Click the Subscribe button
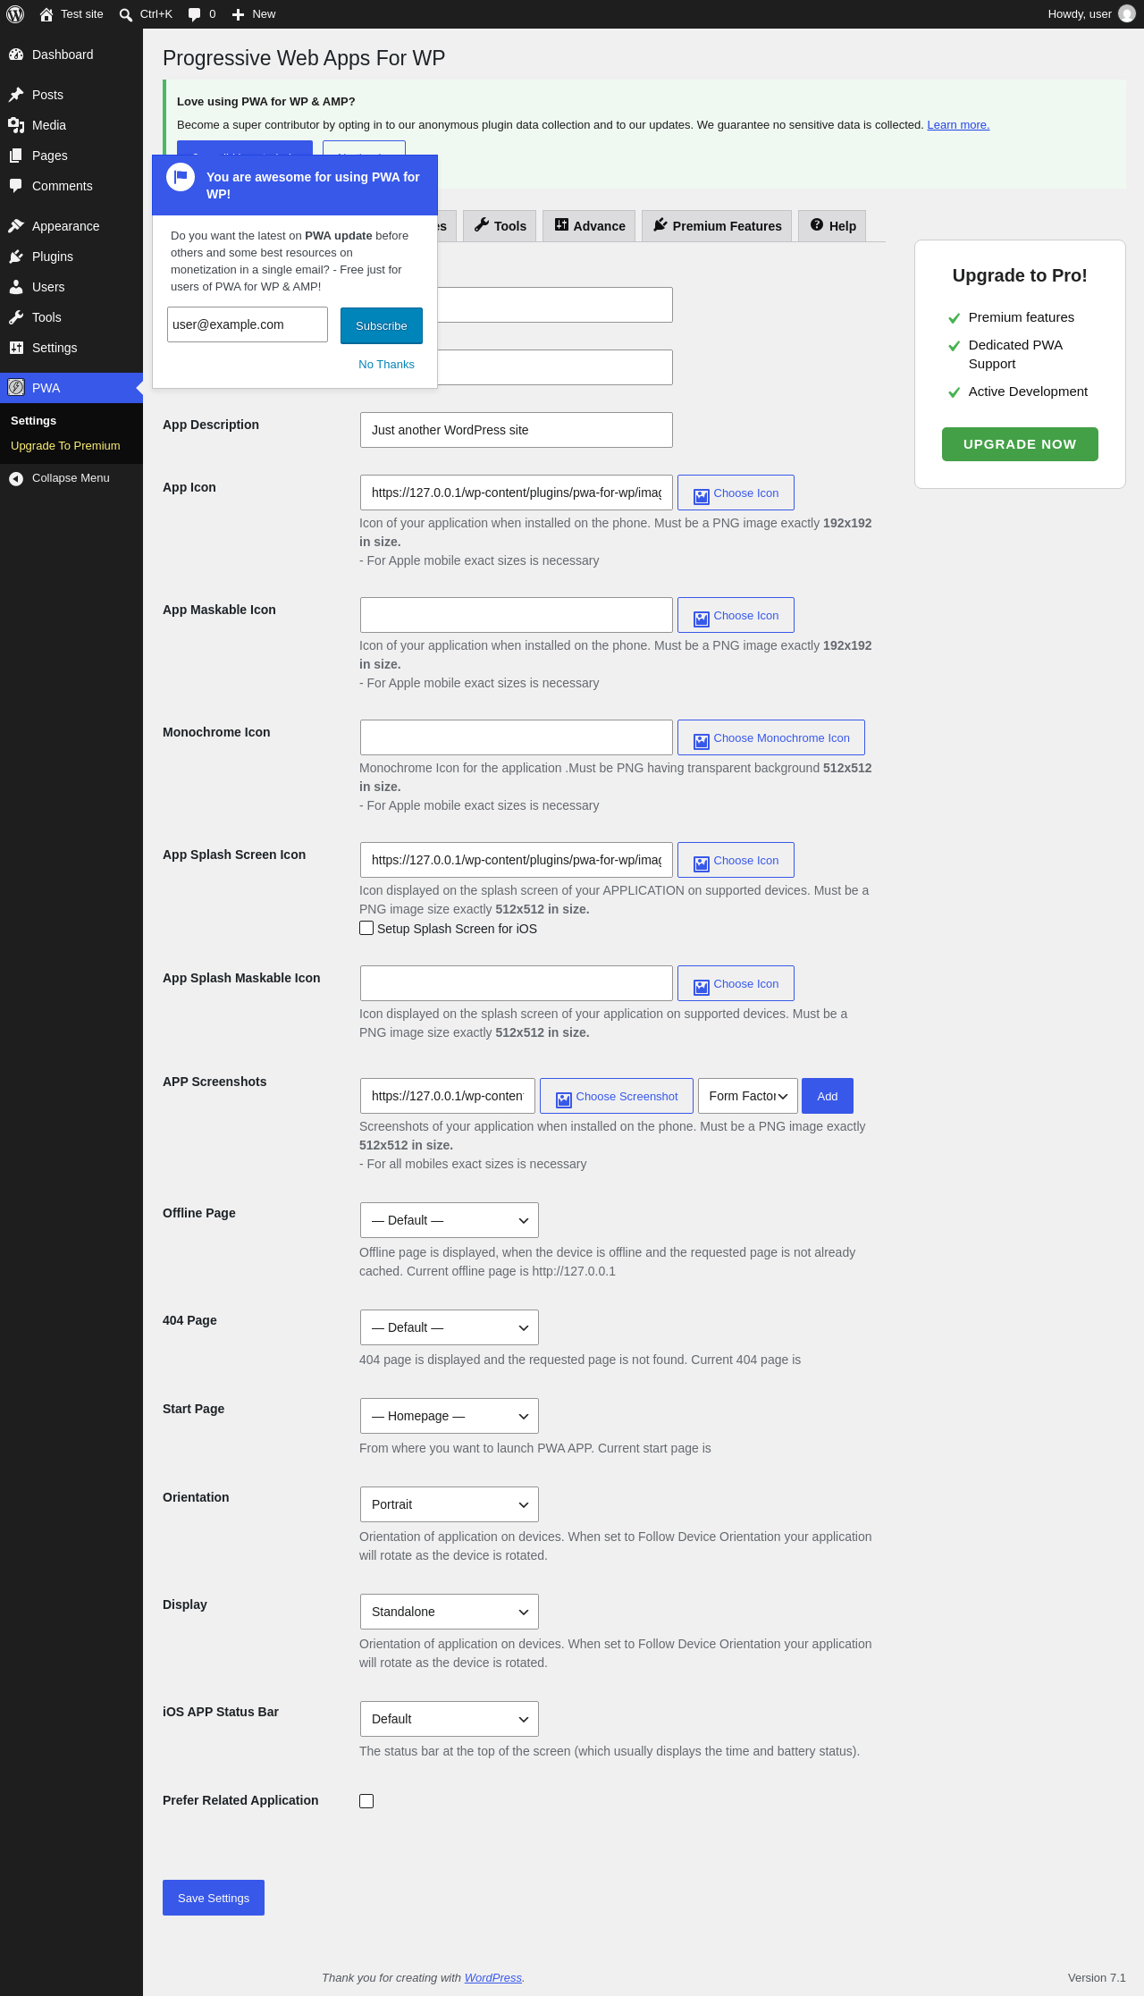1144x1996 pixels. tap(382, 325)
